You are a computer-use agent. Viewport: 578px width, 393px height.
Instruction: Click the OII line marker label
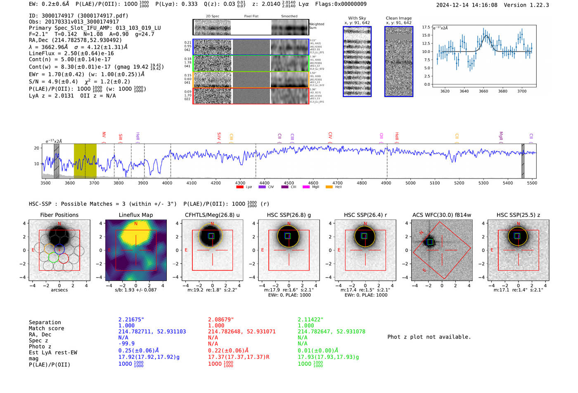pos(381,136)
